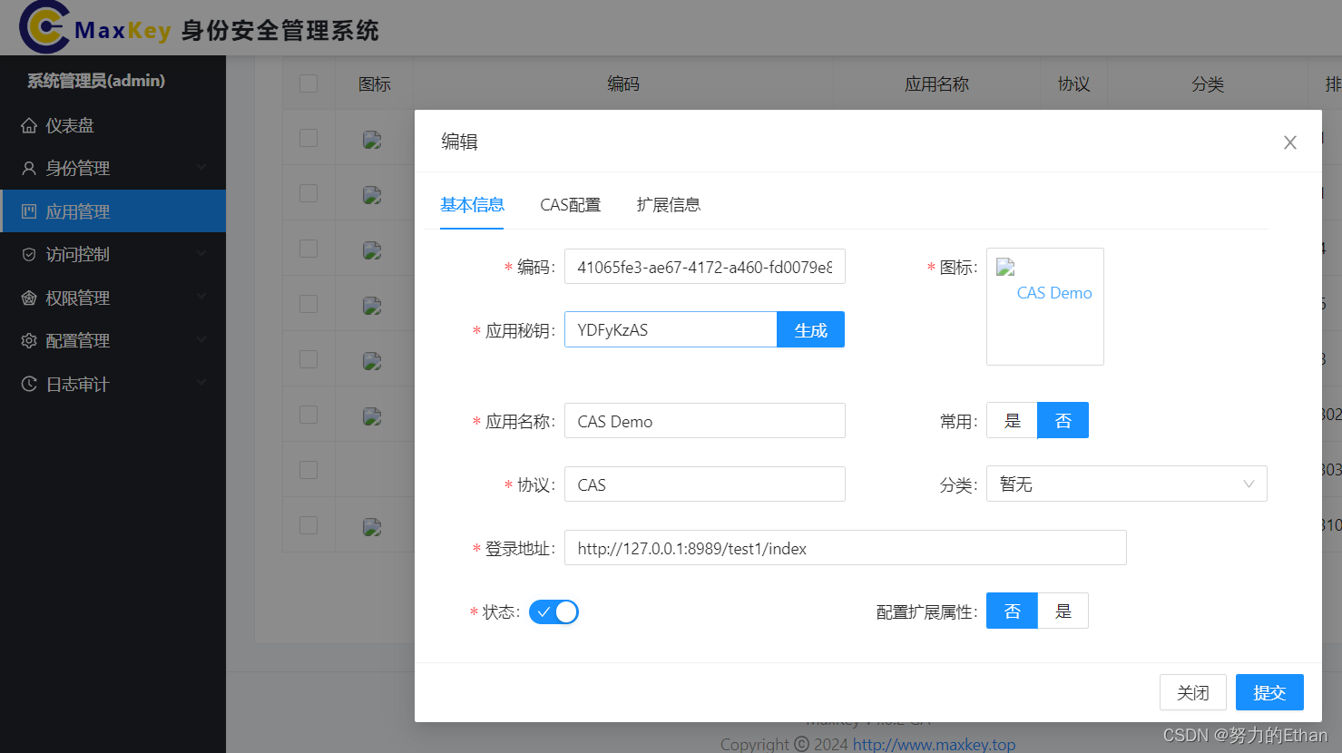The width and height of the screenshot is (1342, 753).
Task: Click the 生成 button
Action: [x=811, y=329]
